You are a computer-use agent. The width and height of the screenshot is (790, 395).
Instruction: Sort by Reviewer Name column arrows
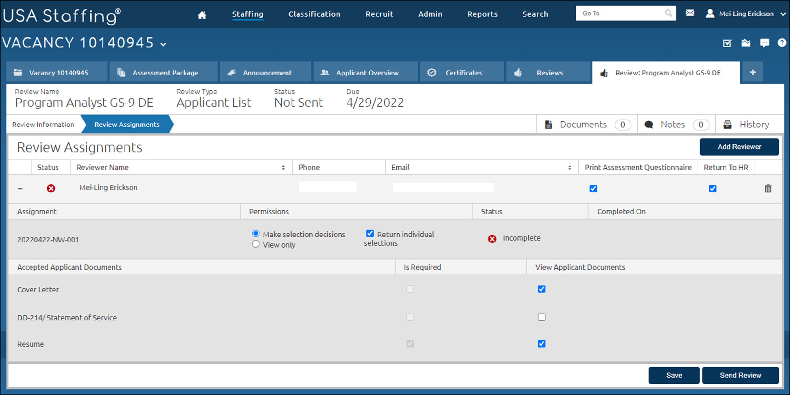(x=283, y=168)
